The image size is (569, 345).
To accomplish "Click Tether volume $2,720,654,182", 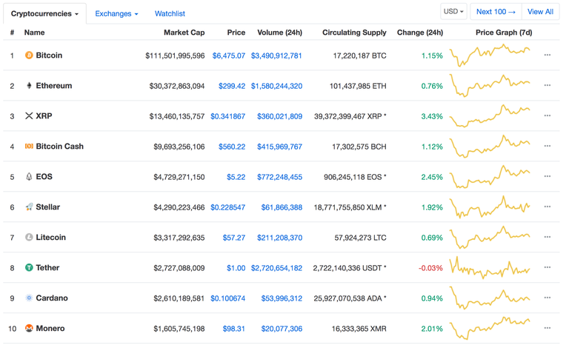I will coord(276,268).
